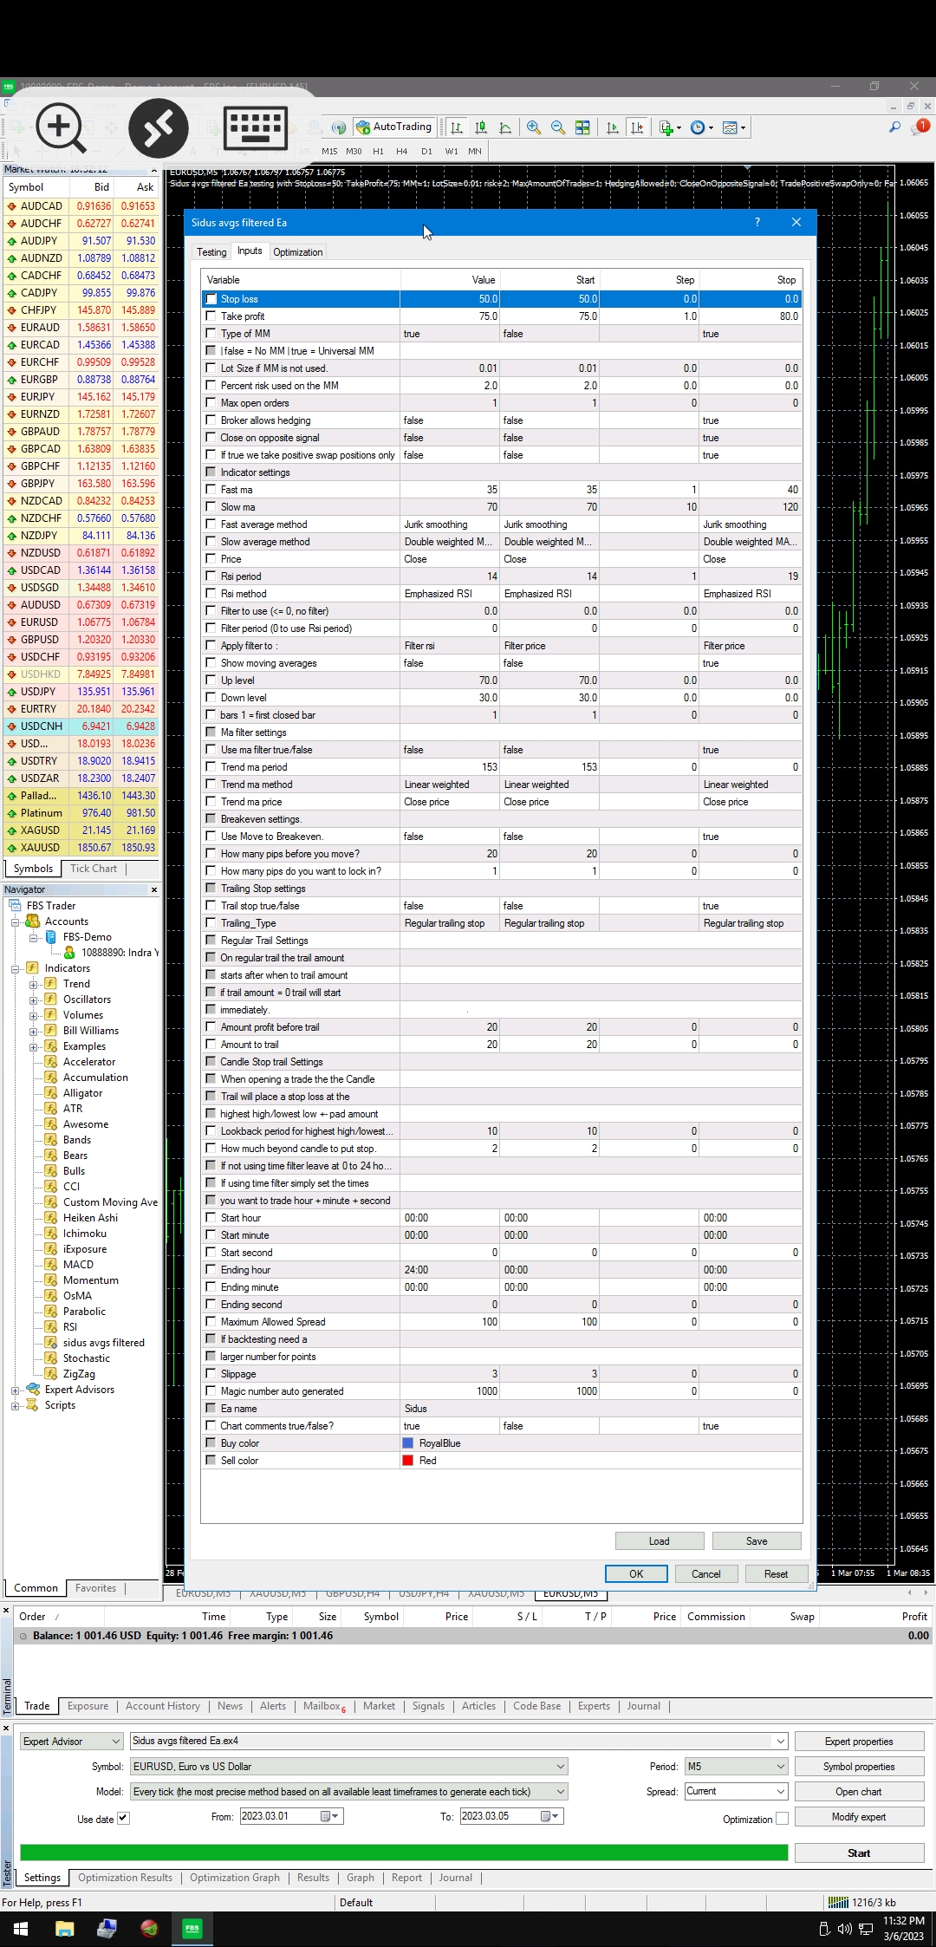Click the signals icon beside AutoTrading

[x=339, y=127]
